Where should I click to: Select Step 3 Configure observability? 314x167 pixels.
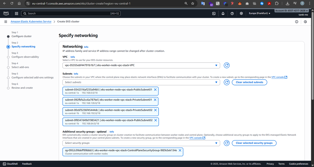(x=25, y=57)
